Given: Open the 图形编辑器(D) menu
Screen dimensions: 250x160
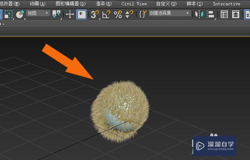Looking at the screenshot, I should (71, 4).
